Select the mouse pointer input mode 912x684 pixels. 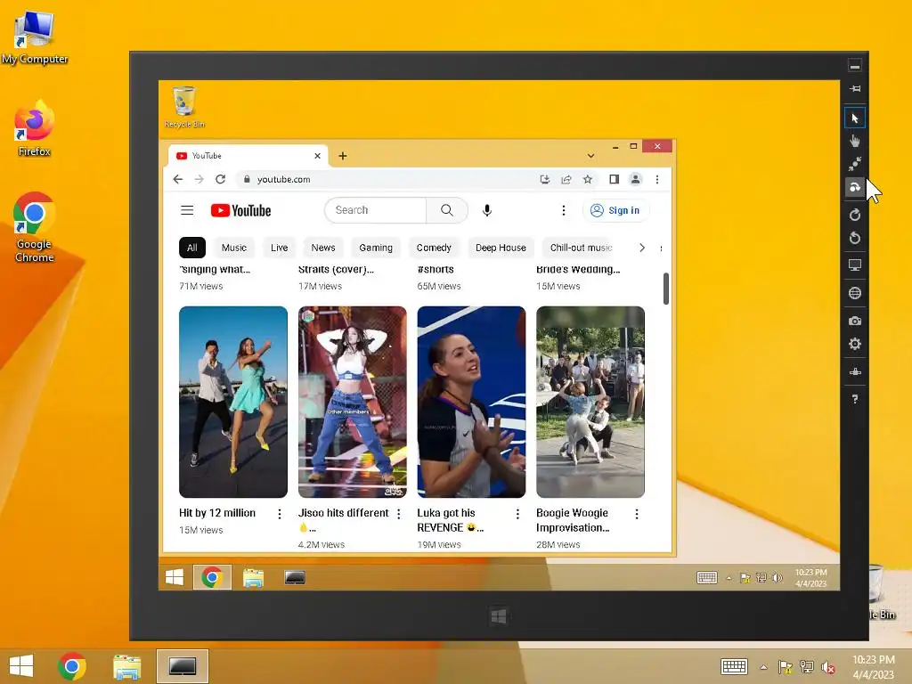(854, 118)
